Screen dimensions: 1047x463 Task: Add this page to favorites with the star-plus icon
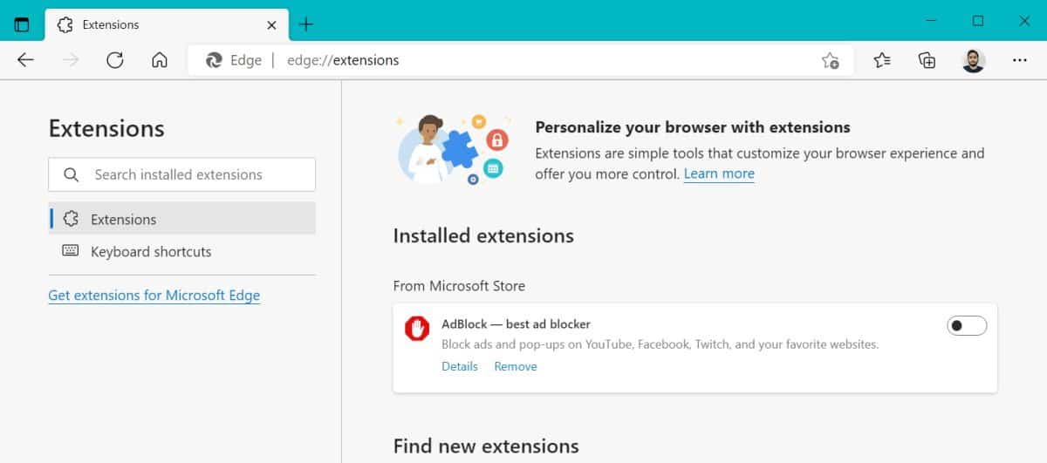pos(830,60)
